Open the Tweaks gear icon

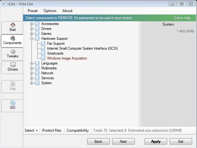pos(13,51)
